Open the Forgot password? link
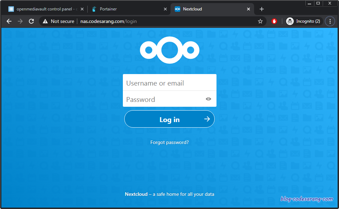339x209 pixels. pyautogui.click(x=169, y=142)
